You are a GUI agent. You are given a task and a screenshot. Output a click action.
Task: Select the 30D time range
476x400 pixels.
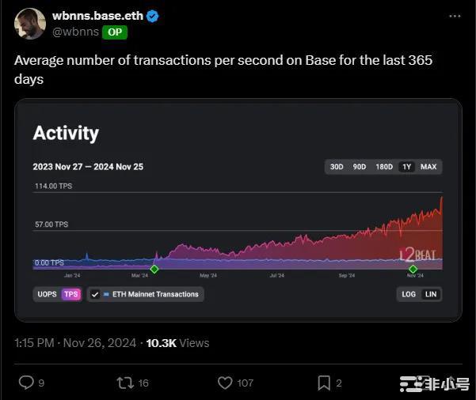(x=337, y=167)
